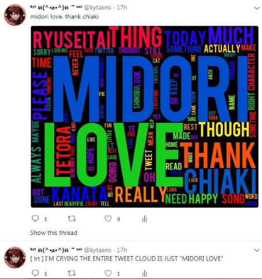Retweet the word cloud tweet

click(72, 219)
